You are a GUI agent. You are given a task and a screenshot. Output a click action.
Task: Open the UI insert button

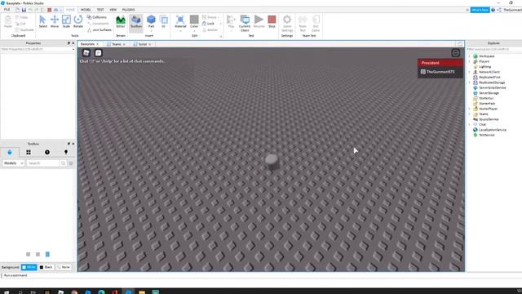[x=163, y=21]
